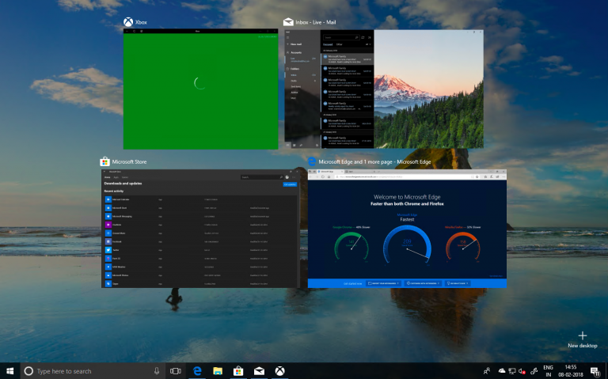
Task: Open the Action Center notifications icon
Action: (595, 370)
